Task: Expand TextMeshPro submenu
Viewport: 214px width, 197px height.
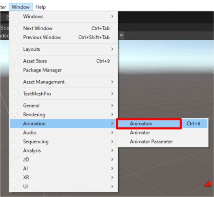Action: click(x=63, y=94)
